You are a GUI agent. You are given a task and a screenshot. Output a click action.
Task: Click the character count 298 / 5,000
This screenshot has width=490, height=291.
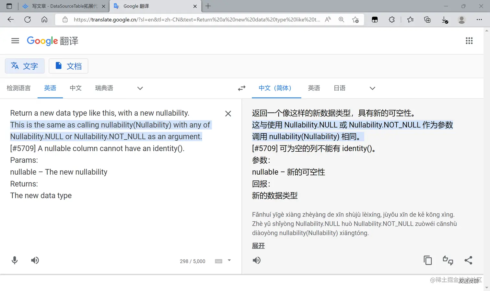[192, 261]
